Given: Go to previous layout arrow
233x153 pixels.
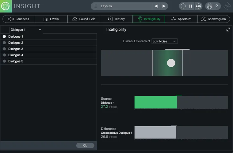Looking at the screenshot, I should pyautogui.click(x=156, y=6).
